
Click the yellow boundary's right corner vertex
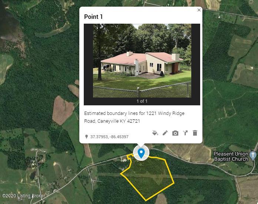tap(174, 183)
